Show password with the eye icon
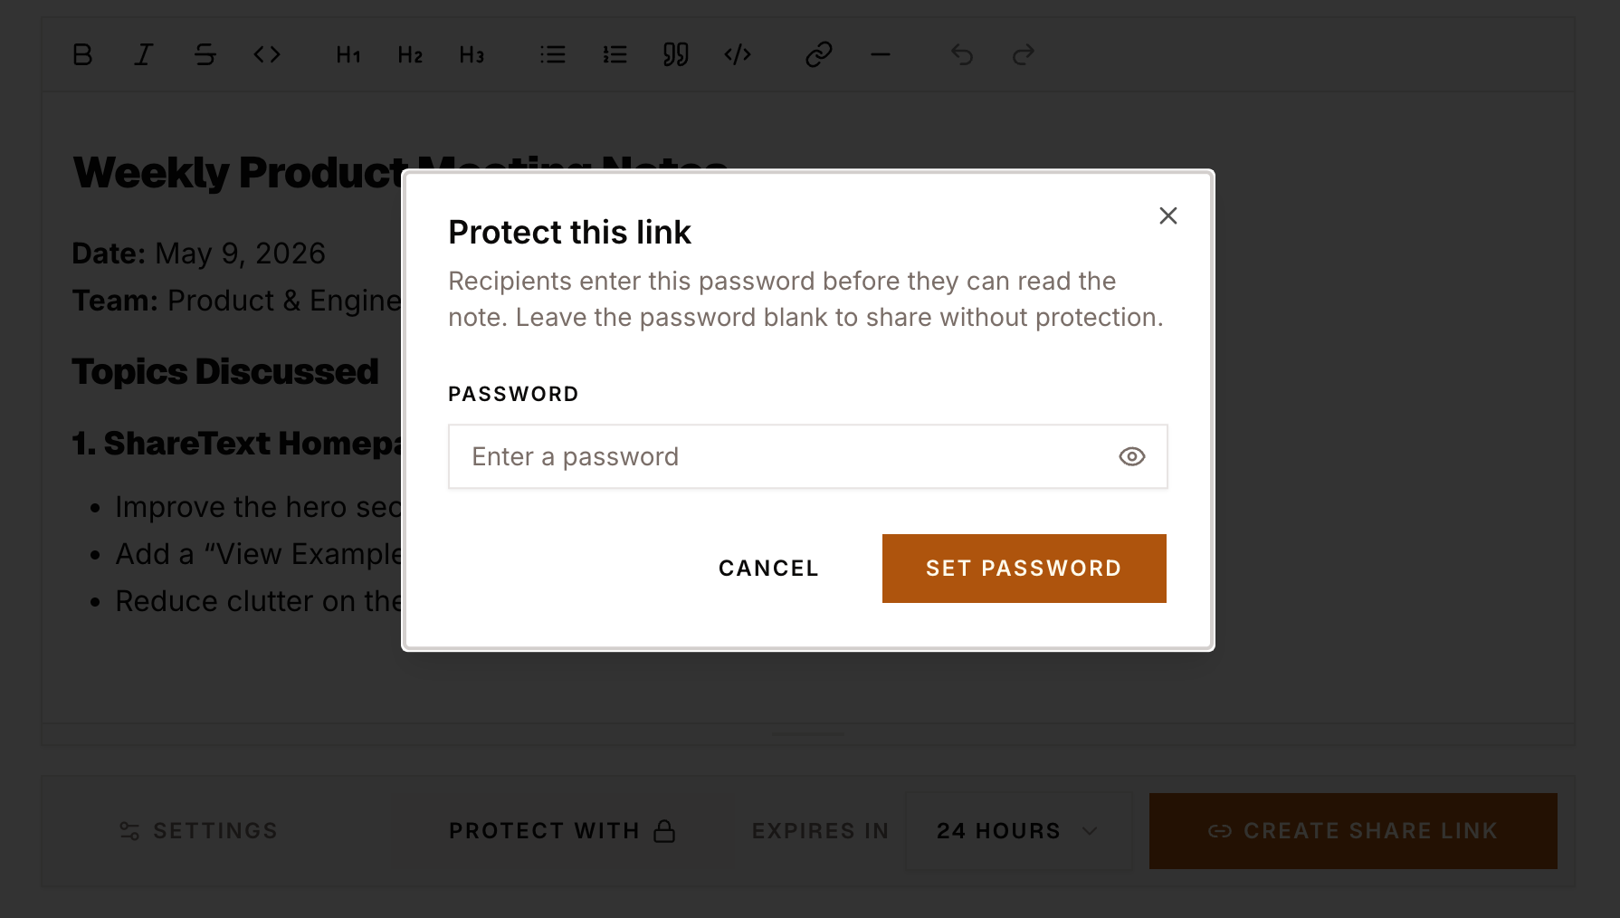This screenshot has width=1620, height=918. (1132, 456)
